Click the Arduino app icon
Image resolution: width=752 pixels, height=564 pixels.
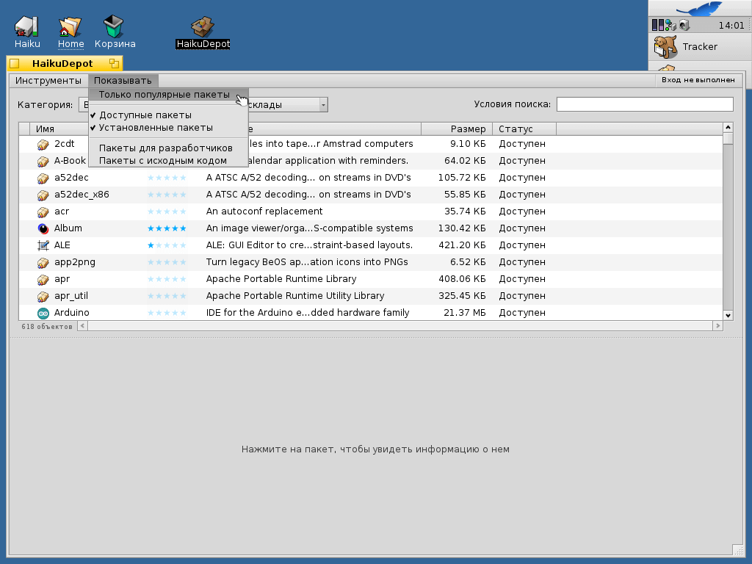43,313
